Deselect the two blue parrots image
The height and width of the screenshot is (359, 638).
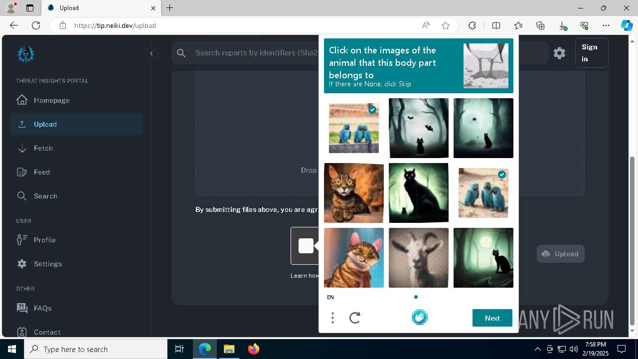tap(354, 128)
